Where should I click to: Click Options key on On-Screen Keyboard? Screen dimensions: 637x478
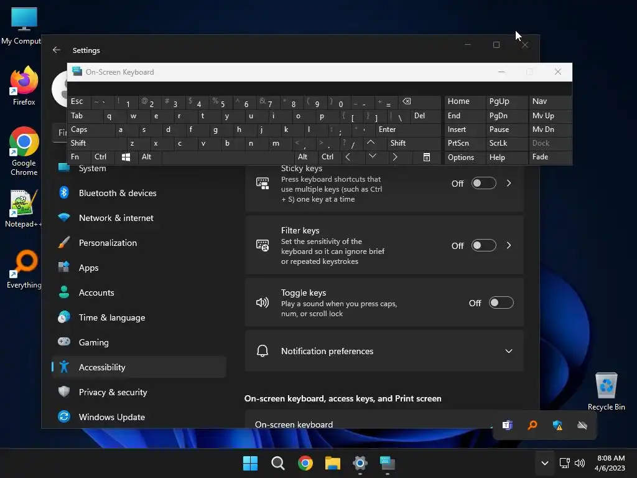click(x=465, y=157)
